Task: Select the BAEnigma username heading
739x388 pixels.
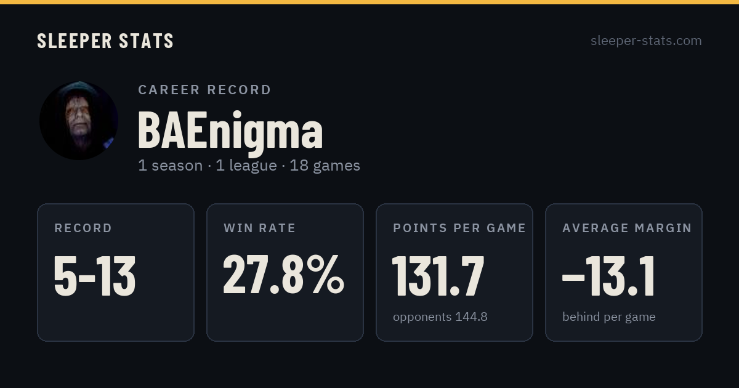Action: [x=230, y=130]
